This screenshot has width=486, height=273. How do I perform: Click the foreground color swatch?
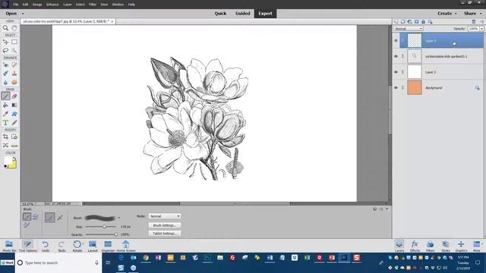[8, 160]
